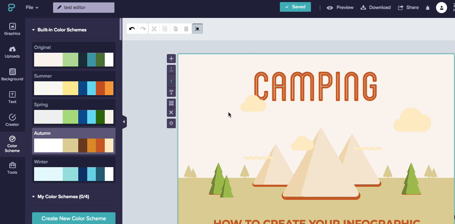
Task: Select the large center mountain graphic
Action: [321, 164]
